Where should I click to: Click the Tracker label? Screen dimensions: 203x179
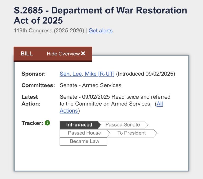(x=32, y=123)
